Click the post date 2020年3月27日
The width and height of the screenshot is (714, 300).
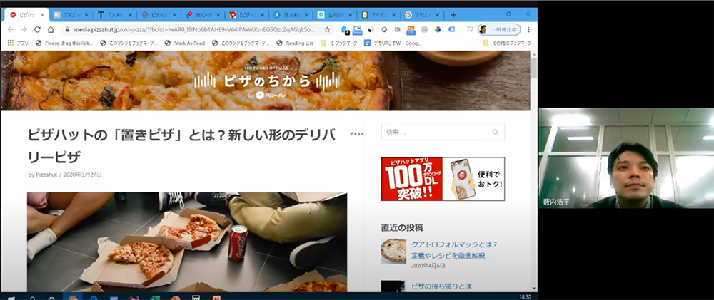tap(82, 175)
